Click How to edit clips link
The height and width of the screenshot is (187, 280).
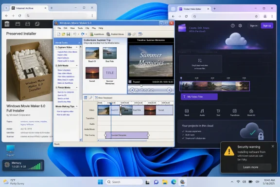tap(63, 115)
